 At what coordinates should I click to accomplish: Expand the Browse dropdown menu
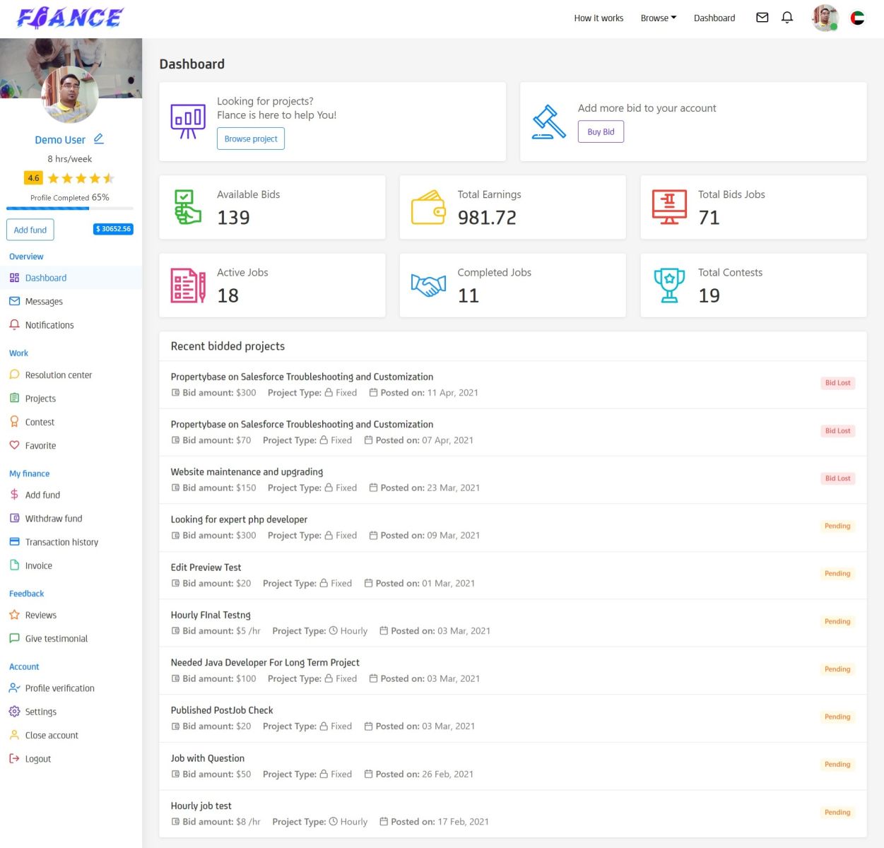[x=658, y=18]
